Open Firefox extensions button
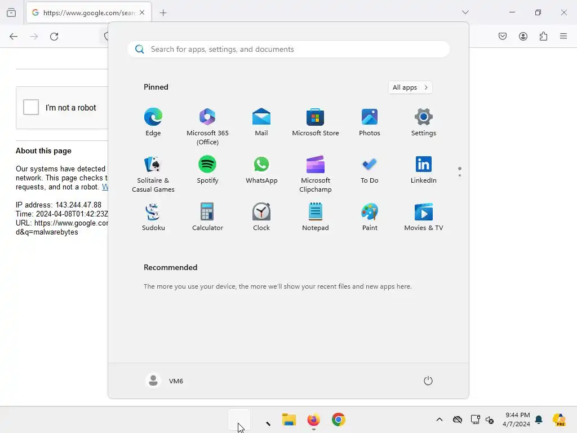The image size is (577, 433). pyautogui.click(x=543, y=36)
